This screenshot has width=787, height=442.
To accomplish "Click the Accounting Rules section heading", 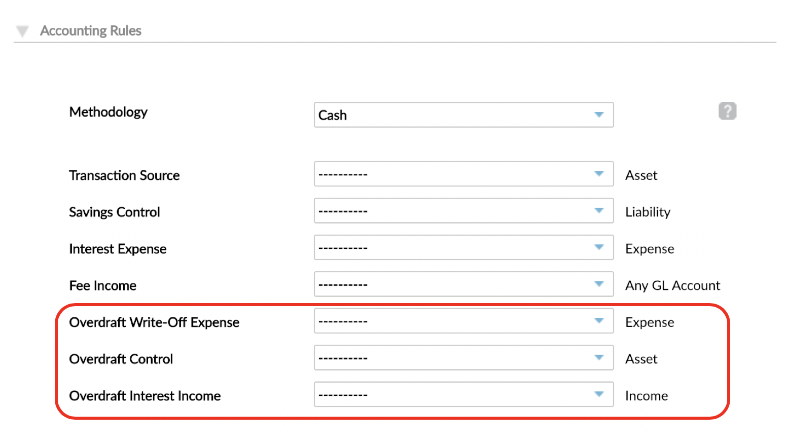I will tap(91, 31).
